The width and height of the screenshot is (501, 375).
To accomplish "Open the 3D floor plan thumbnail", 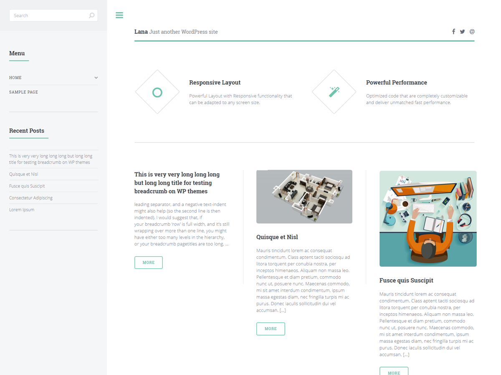I will coord(304,197).
